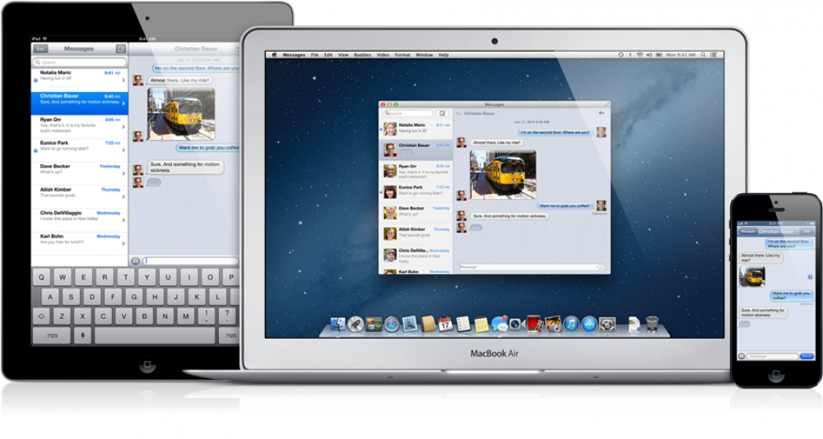Click the volume icon in menu bar

click(649, 54)
